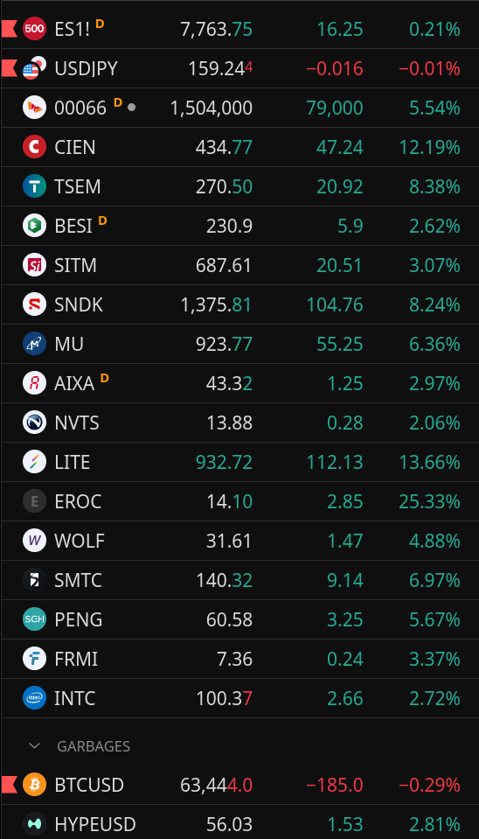Select the LITE watchlist row

point(239,462)
